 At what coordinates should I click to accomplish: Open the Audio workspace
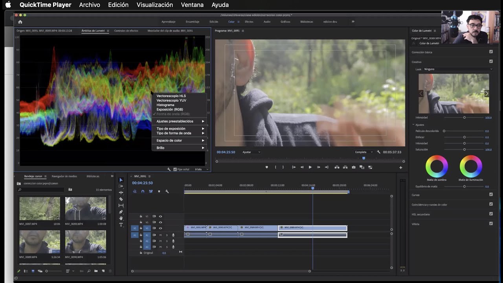pos(267,22)
